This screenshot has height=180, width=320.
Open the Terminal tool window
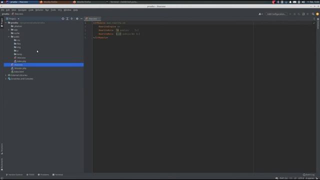tap(58, 175)
